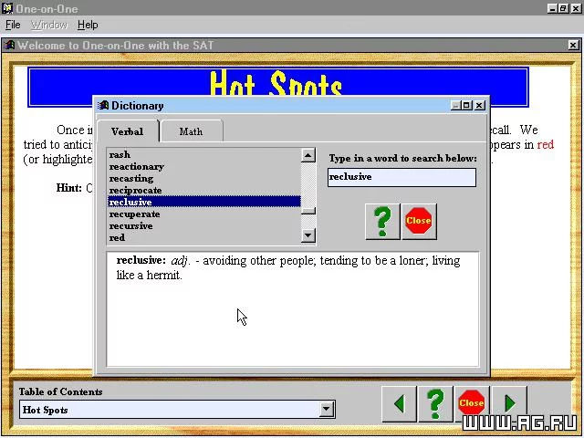Screen dimensions: 584x438
Task: Open the File menu
Action: point(13,25)
